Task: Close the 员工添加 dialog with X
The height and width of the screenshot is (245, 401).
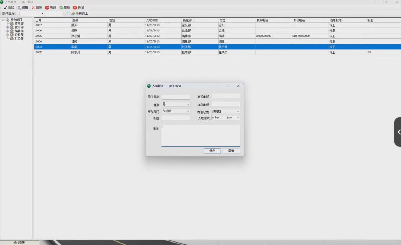Action: pos(238,86)
